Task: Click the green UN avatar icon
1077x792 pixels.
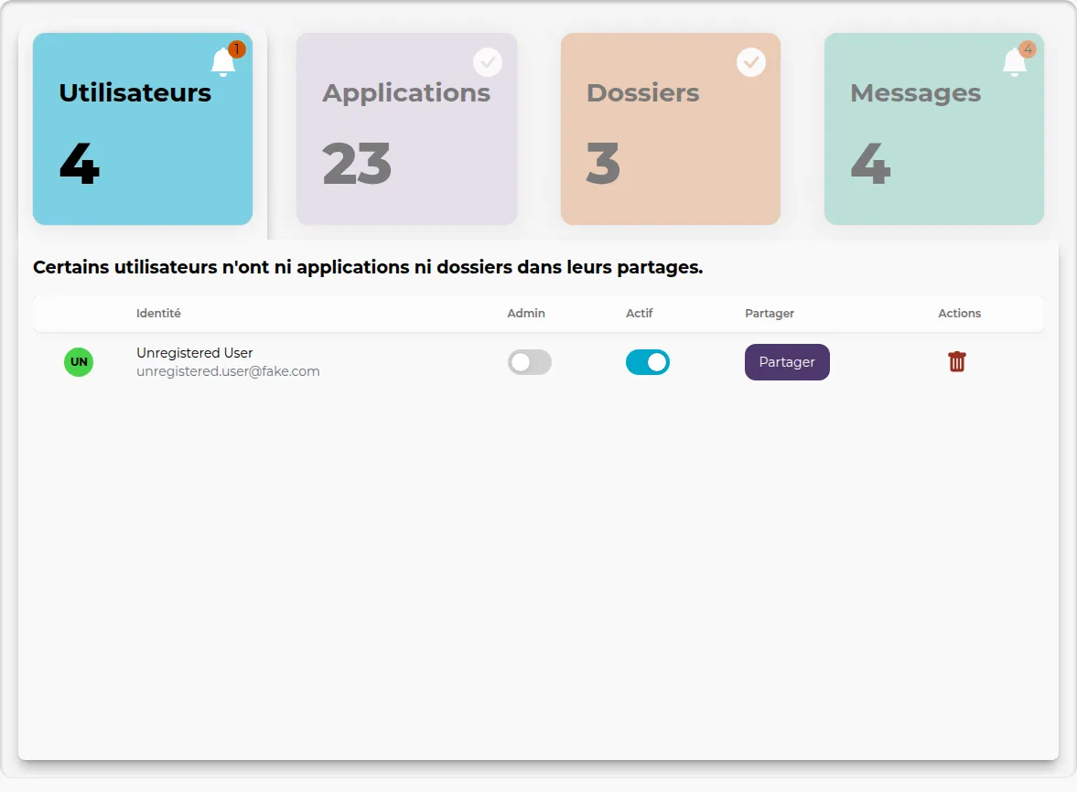Action: [x=78, y=362]
